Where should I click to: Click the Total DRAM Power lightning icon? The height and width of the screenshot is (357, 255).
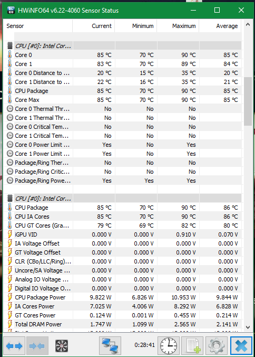pos(10,324)
